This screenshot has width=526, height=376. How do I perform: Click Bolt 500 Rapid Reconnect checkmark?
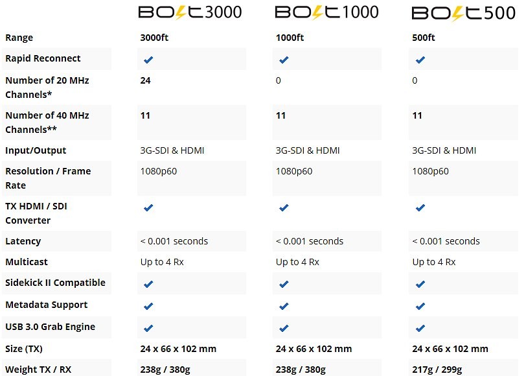point(420,60)
